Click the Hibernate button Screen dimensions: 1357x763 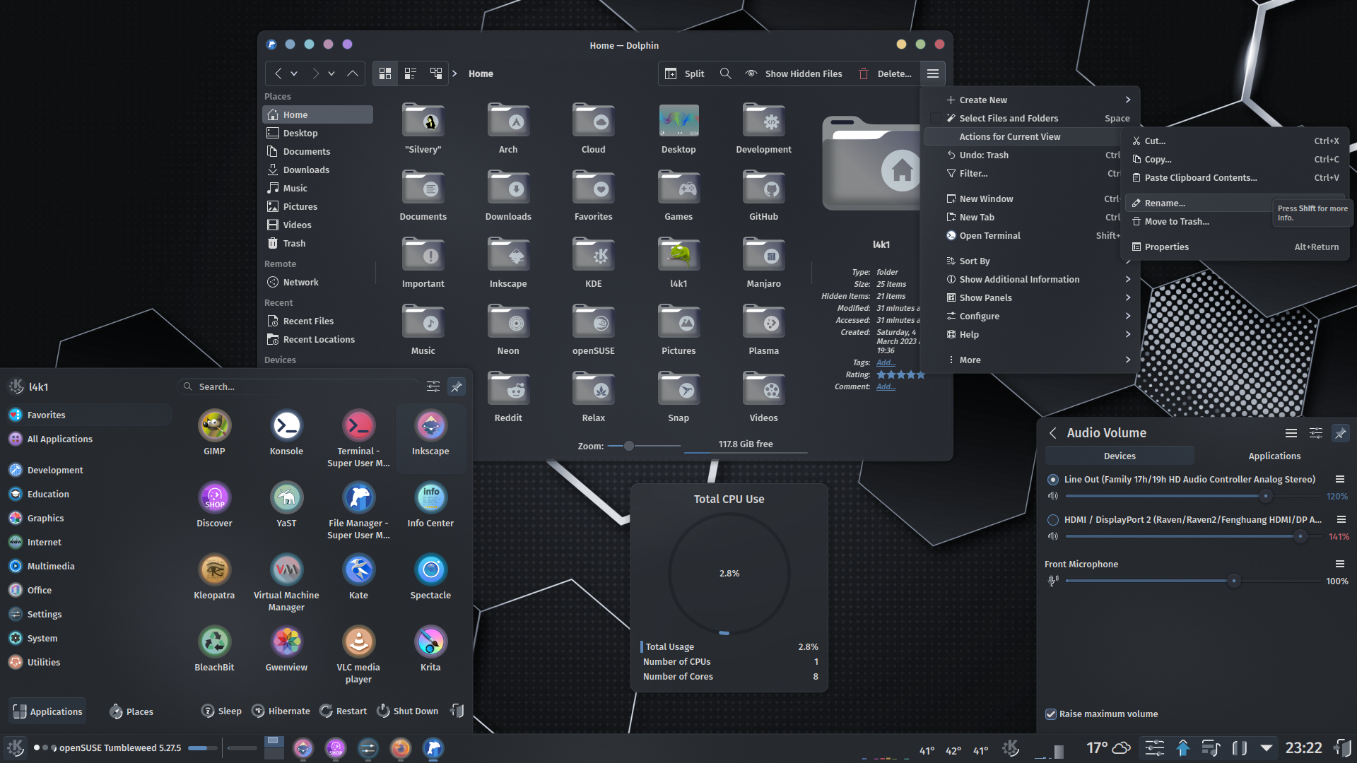(281, 711)
